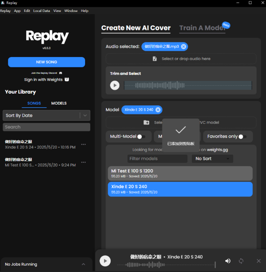Image resolution: width=266 pixels, height=272 pixels.
Task: Seek in the bottom player waveform
Action: pos(166,265)
